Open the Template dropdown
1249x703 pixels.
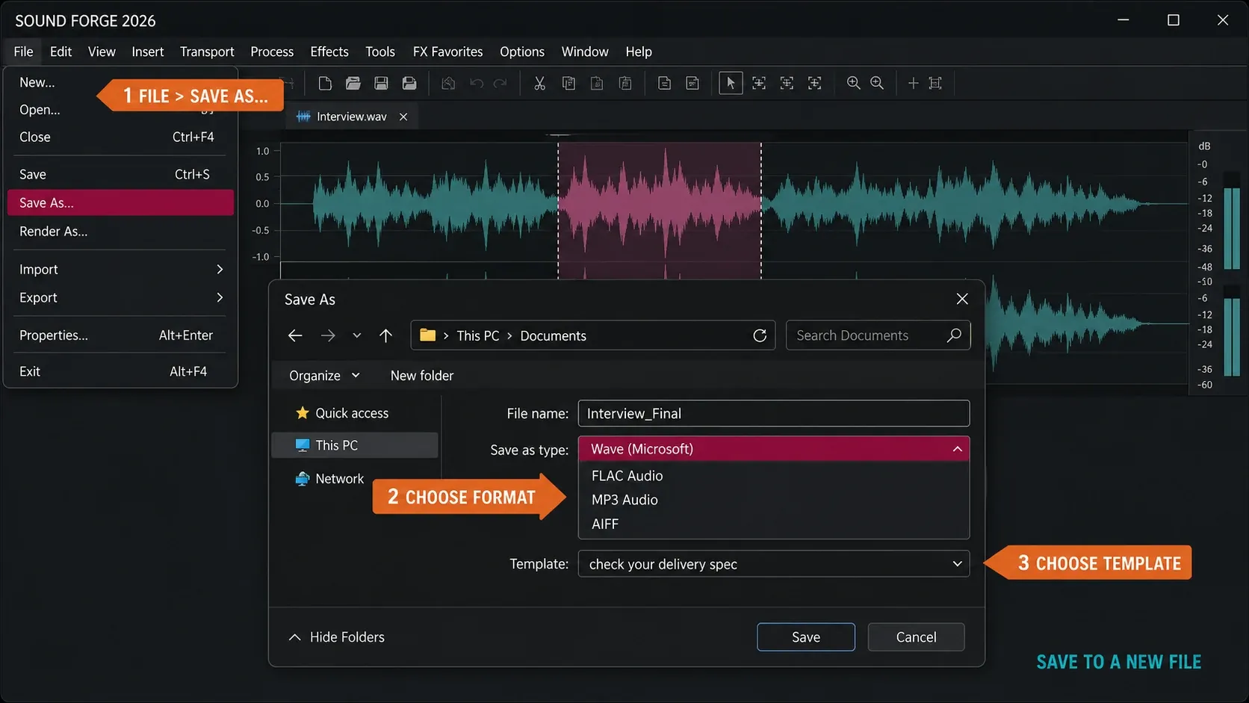(957, 564)
